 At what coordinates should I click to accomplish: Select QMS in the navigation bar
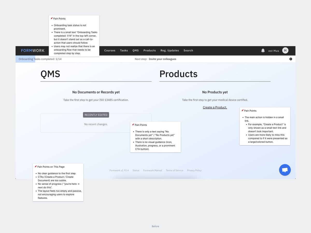pyautogui.click(x=136, y=51)
